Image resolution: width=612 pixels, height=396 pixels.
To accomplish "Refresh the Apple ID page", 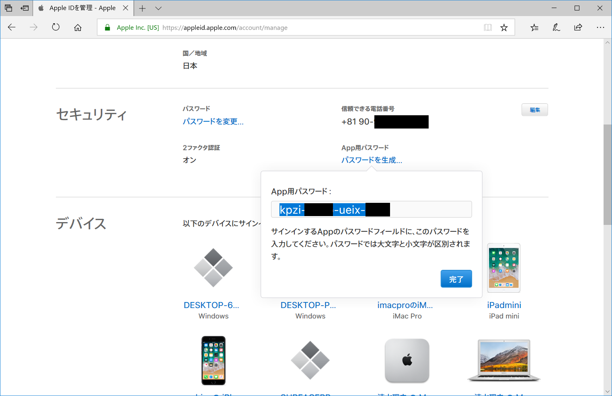I will click(x=56, y=27).
